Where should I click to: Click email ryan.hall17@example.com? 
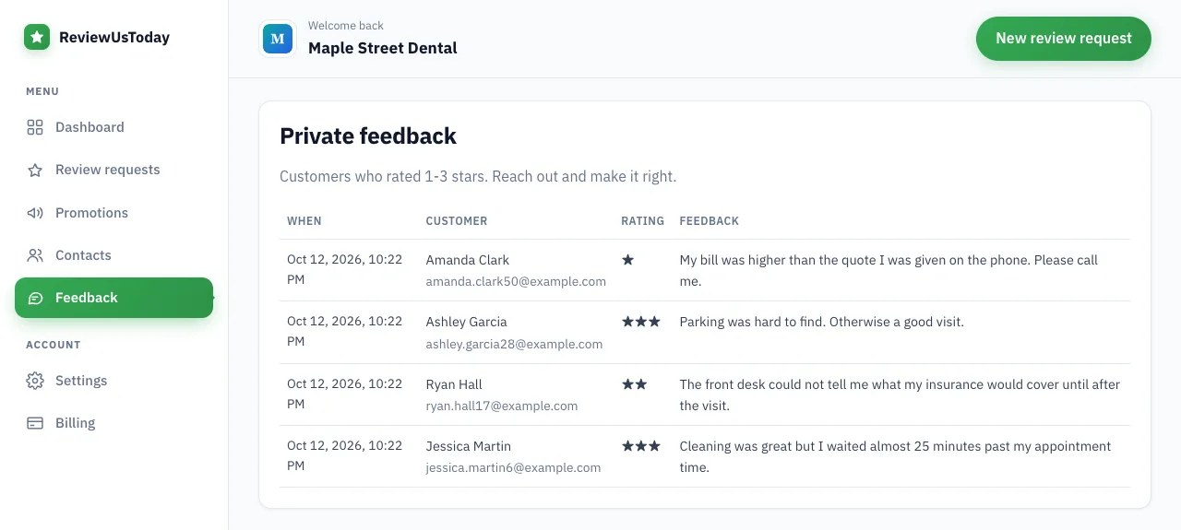502,406
